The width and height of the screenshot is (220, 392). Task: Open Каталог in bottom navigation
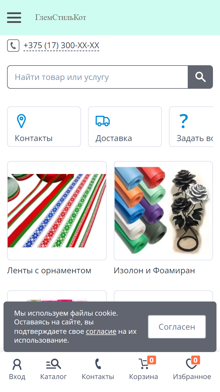tap(53, 370)
